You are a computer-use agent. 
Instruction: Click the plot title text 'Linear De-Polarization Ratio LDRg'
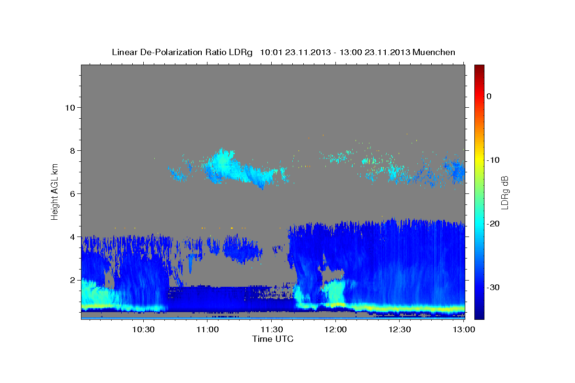coord(182,52)
